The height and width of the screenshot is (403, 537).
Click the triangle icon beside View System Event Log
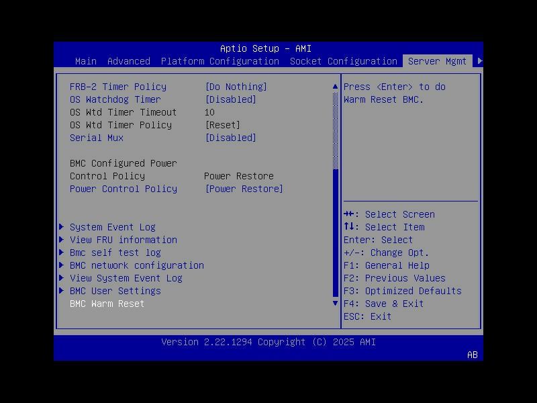[62, 278]
